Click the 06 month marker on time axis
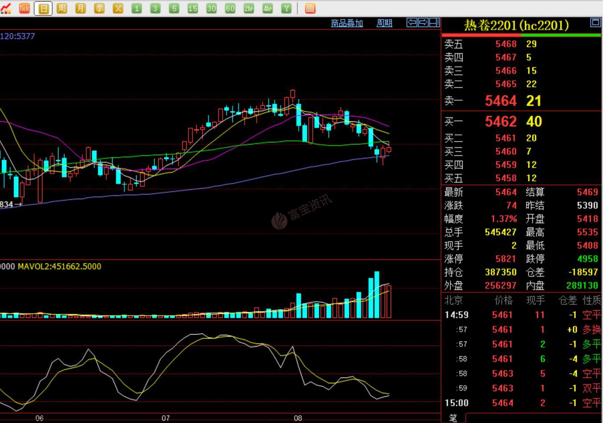This screenshot has width=603, height=423. coord(39,418)
